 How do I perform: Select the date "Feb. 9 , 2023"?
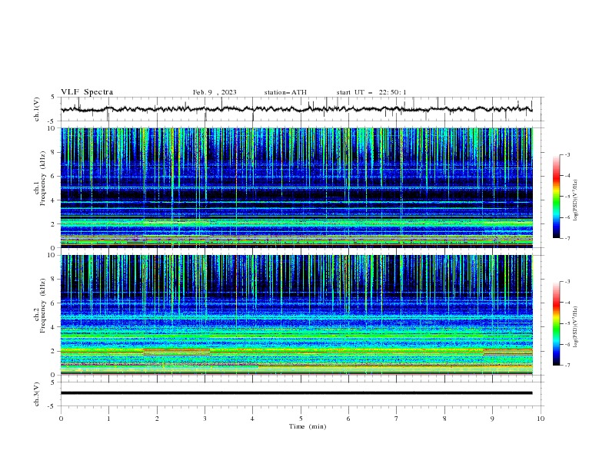point(215,92)
